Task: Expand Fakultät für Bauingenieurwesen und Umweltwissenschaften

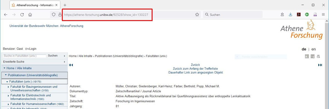Action: click(8, 87)
